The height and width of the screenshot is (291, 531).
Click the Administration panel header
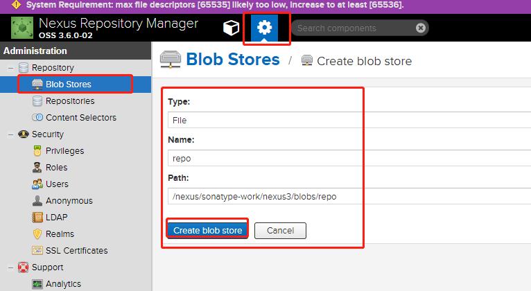coord(76,51)
